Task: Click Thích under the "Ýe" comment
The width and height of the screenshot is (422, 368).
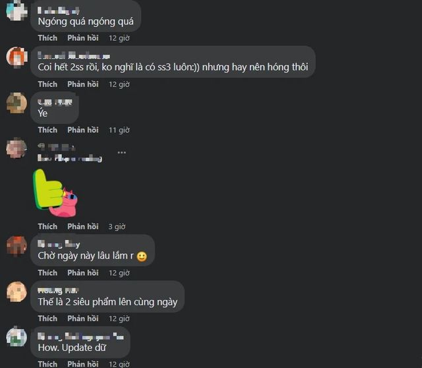Action: click(47, 130)
